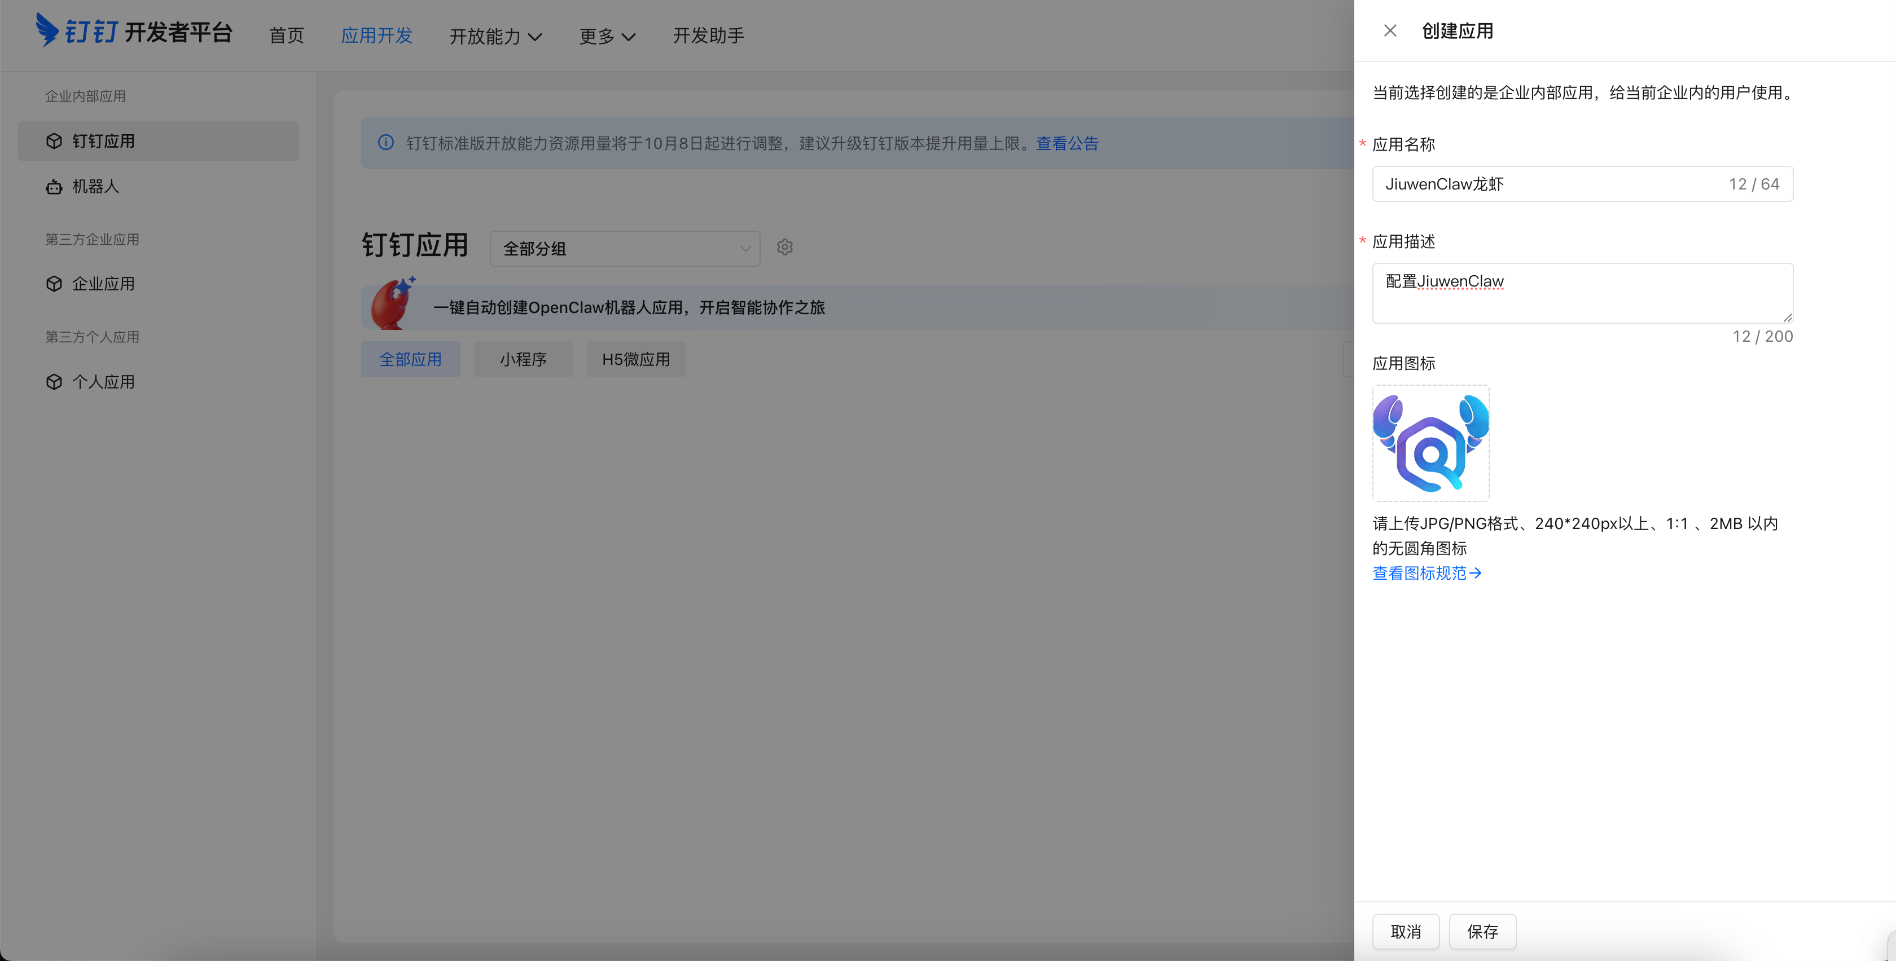
Task: Click the 创建应用 panel title
Action: pos(1458,31)
